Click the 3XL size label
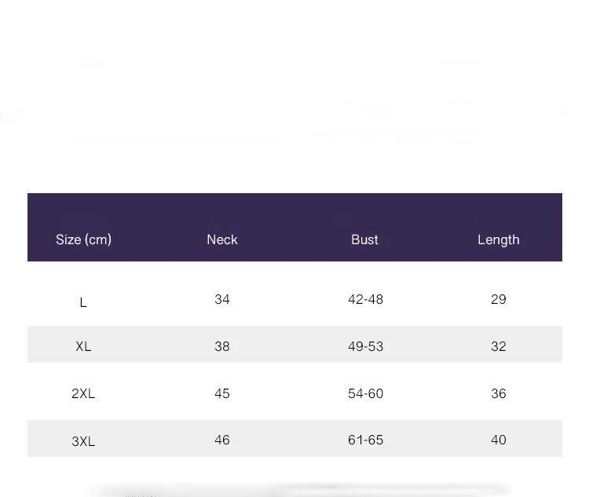 pos(83,441)
